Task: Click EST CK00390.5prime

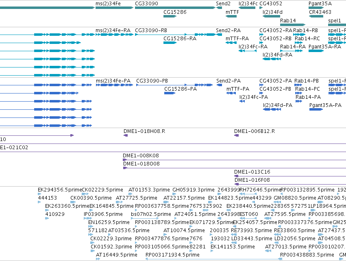Action: pos(91,198)
